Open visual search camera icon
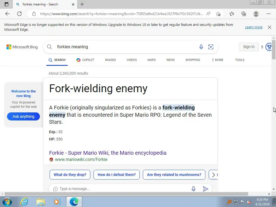The image size is (276, 207). coord(211,47)
